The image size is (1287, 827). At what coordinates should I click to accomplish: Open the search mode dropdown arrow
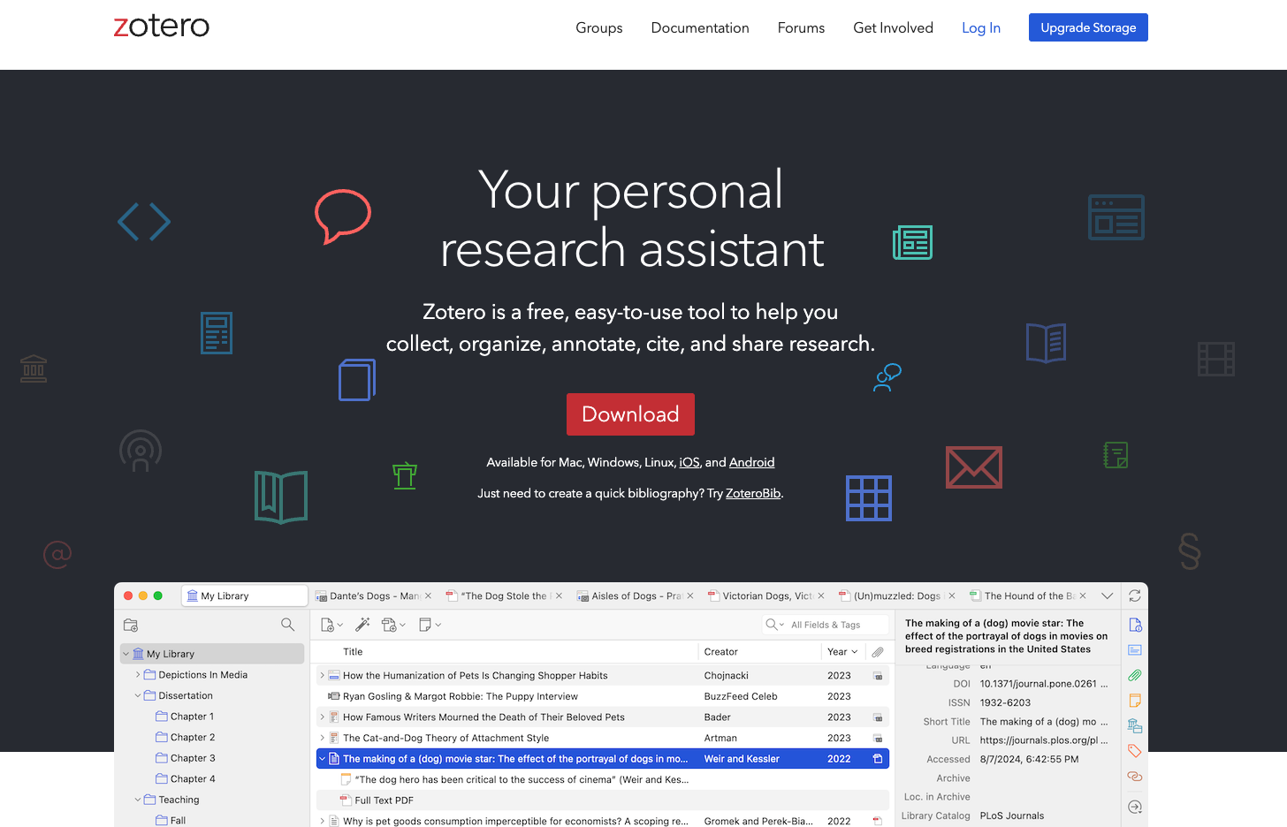click(x=781, y=625)
